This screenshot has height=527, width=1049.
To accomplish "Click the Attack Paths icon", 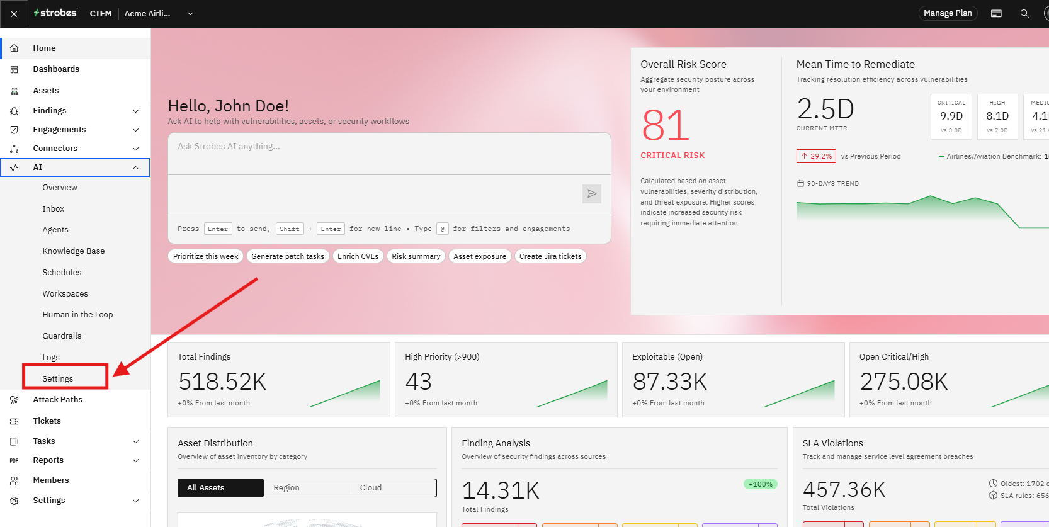I will 14,400.
